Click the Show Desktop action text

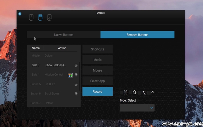[x=56, y=65]
